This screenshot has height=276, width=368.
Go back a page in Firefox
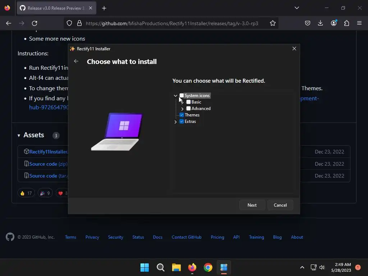9,23
